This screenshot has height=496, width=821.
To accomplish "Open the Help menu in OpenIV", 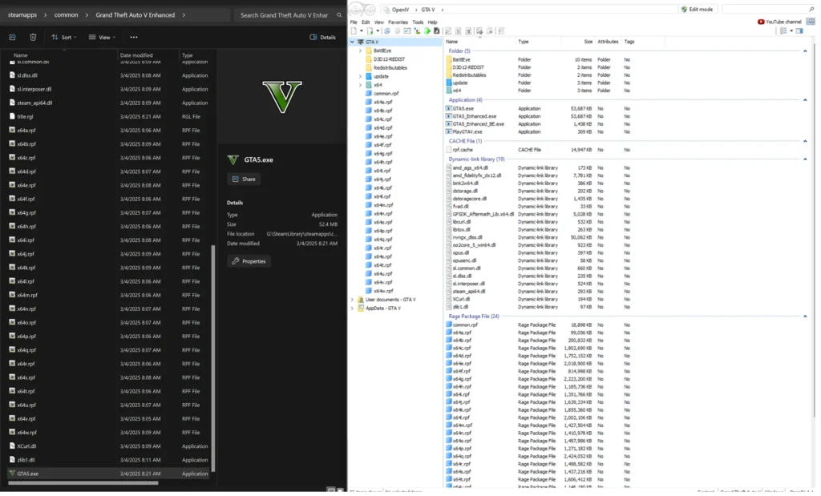I will click(432, 22).
